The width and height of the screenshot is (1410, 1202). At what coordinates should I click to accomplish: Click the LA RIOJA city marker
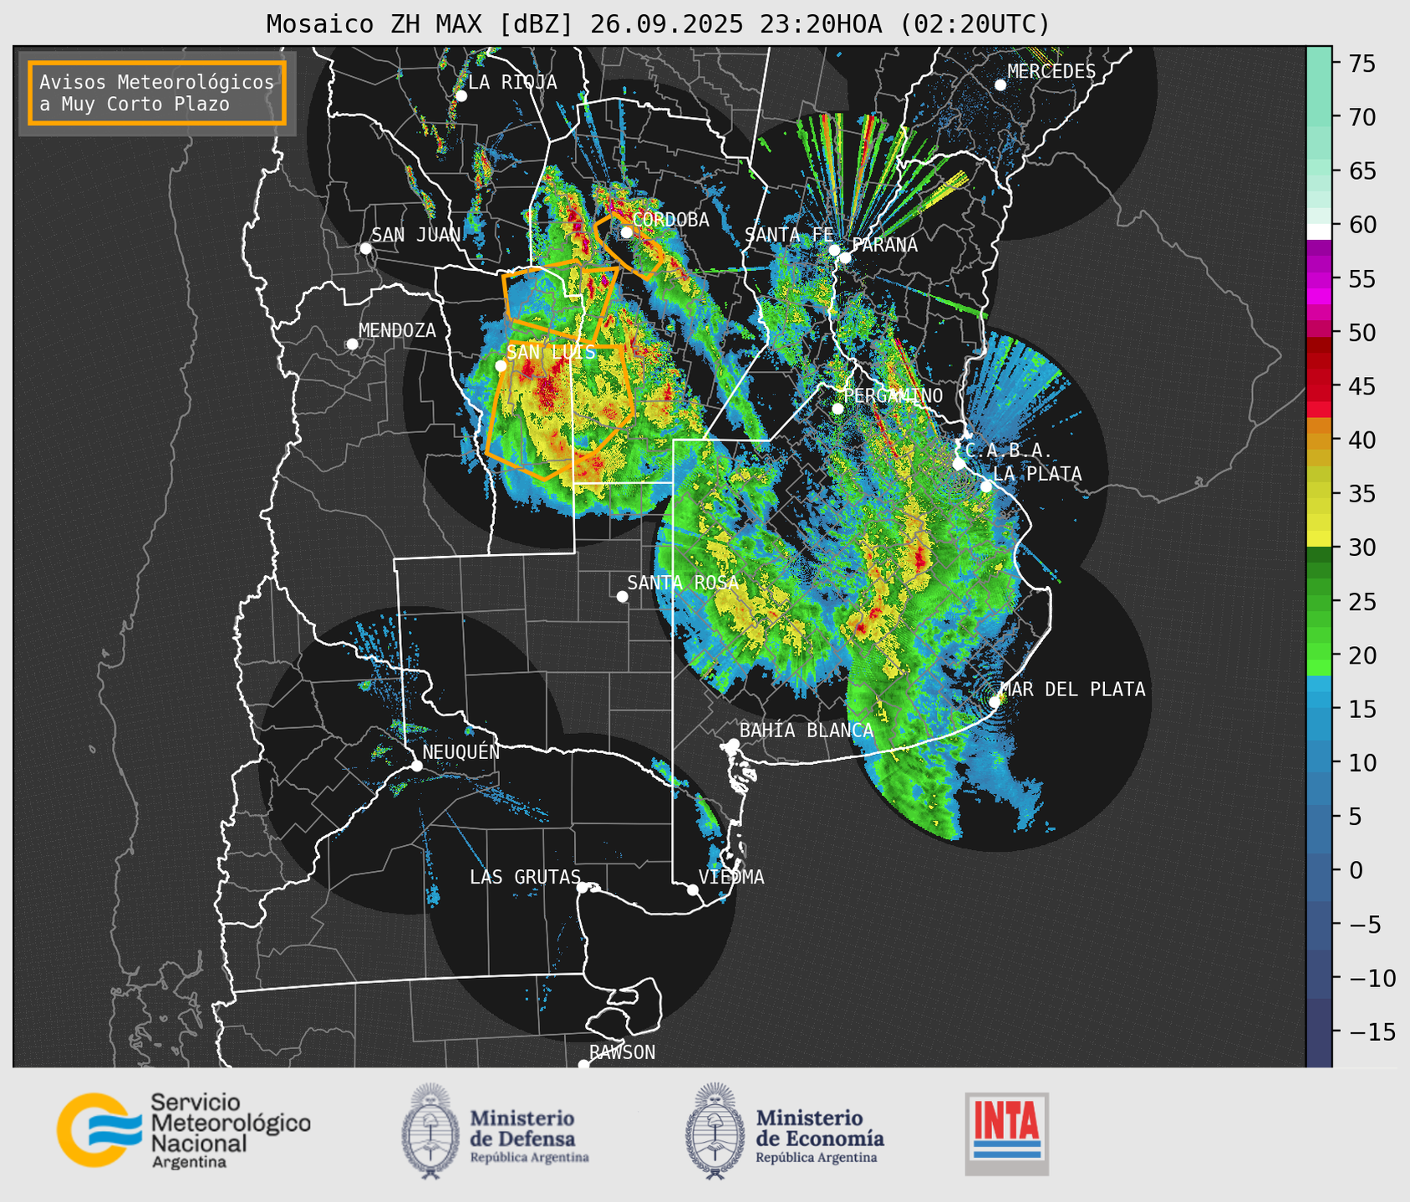461,96
